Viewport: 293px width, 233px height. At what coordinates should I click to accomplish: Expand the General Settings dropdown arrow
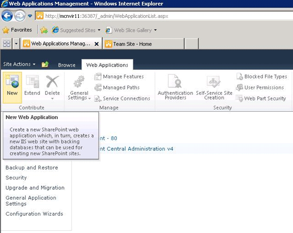coord(90,98)
